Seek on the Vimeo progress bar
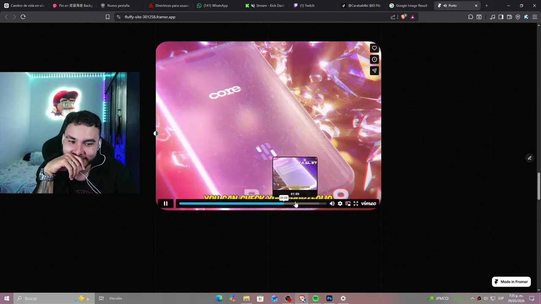Viewport: 541px width, 304px height. point(252,204)
